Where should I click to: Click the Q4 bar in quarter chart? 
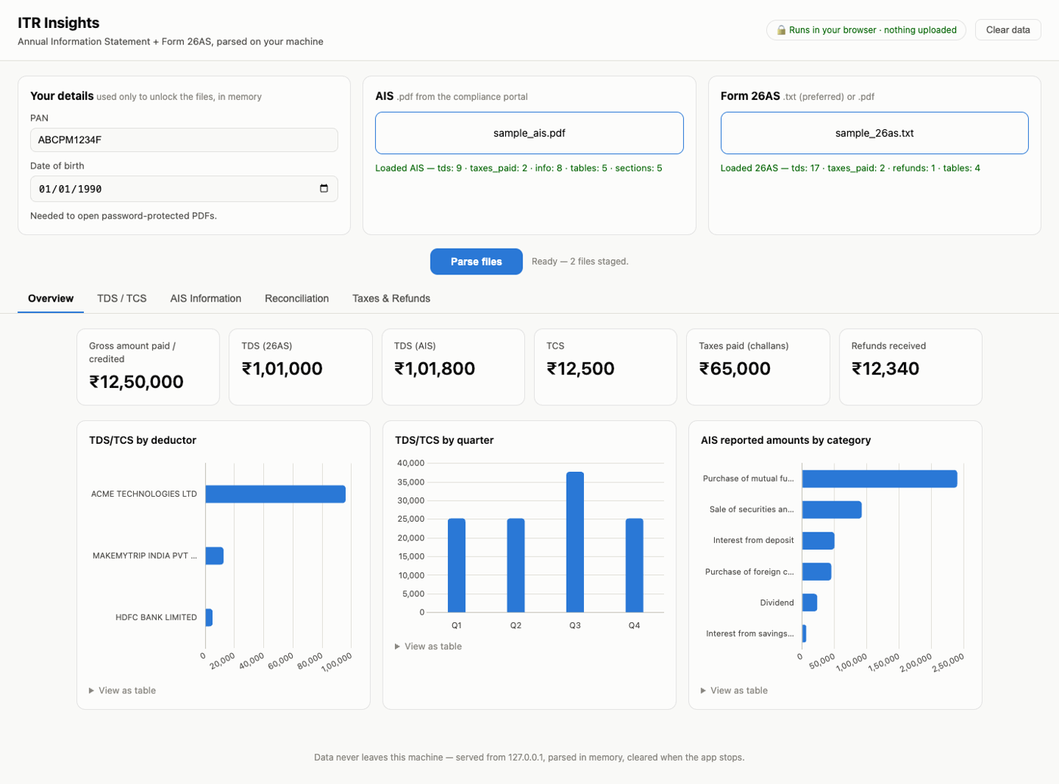(635, 566)
